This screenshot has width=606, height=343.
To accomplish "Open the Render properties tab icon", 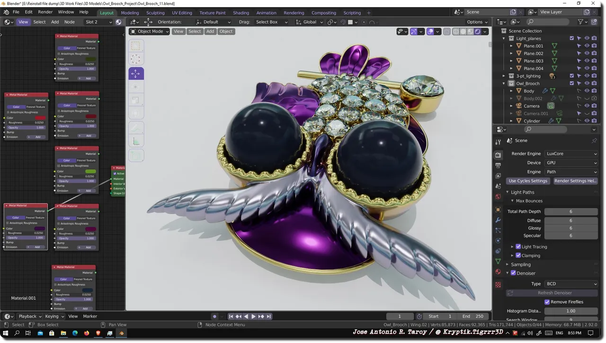I will [x=498, y=155].
